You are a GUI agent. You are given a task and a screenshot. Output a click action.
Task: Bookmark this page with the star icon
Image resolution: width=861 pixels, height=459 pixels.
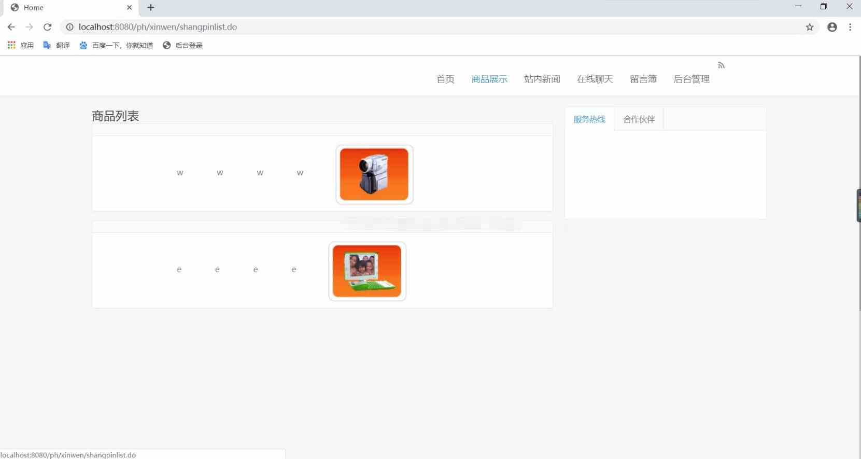coord(810,27)
